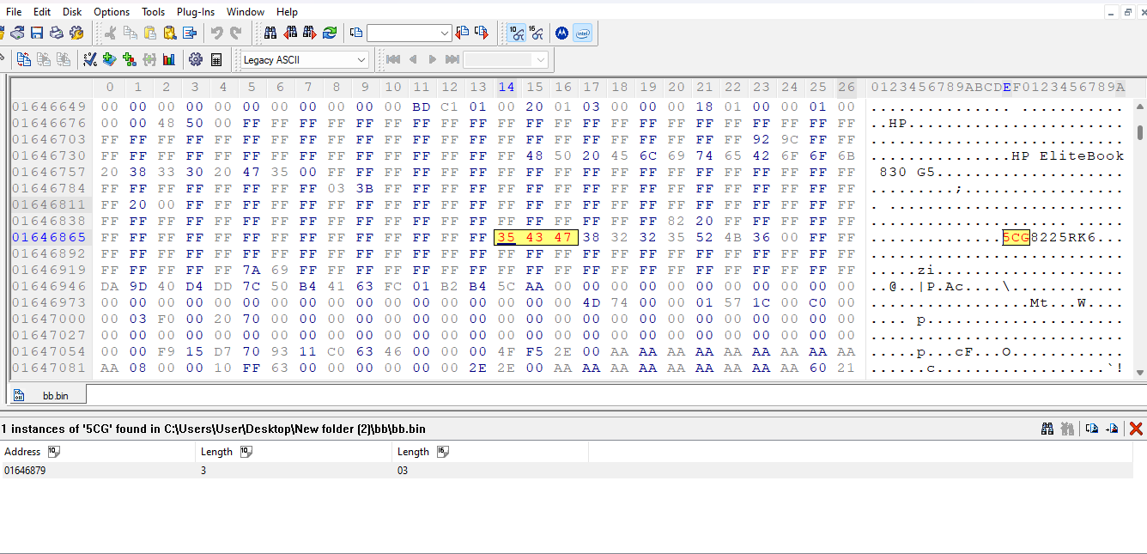Click result cell with hex length 03
The width and height of the screenshot is (1147, 554).
click(402, 471)
